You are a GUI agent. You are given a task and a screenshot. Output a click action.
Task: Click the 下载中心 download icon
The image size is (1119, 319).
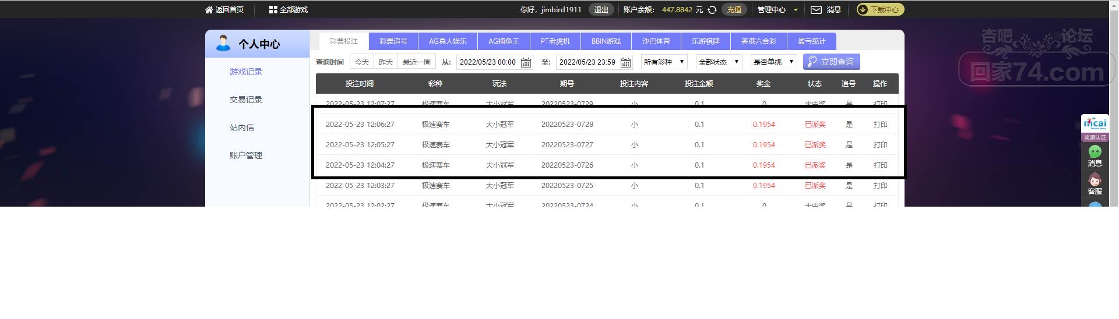[863, 10]
